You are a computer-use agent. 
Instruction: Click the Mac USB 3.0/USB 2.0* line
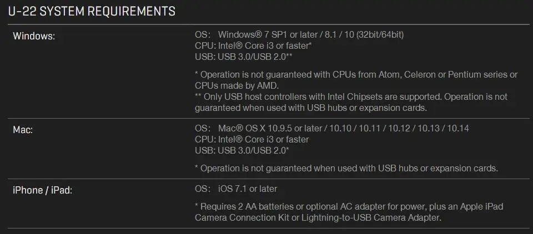242,150
